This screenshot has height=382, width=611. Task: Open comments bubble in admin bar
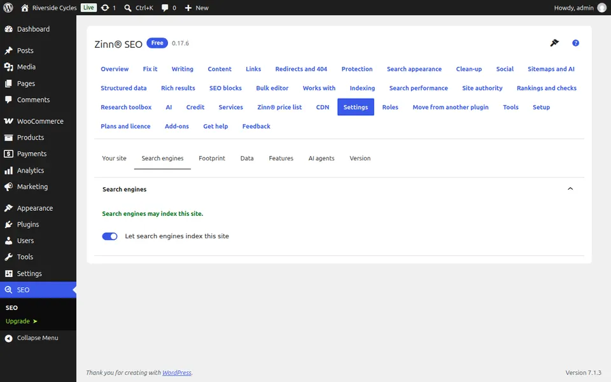pos(165,8)
